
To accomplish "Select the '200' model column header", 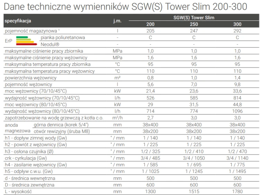I will 150,24.
